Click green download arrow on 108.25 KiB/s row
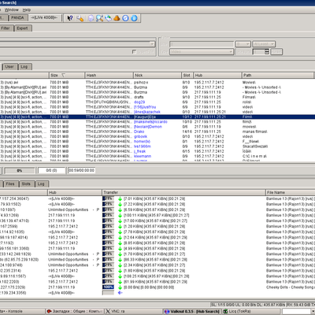This screenshot has height=315, width=315. (x=120, y=276)
